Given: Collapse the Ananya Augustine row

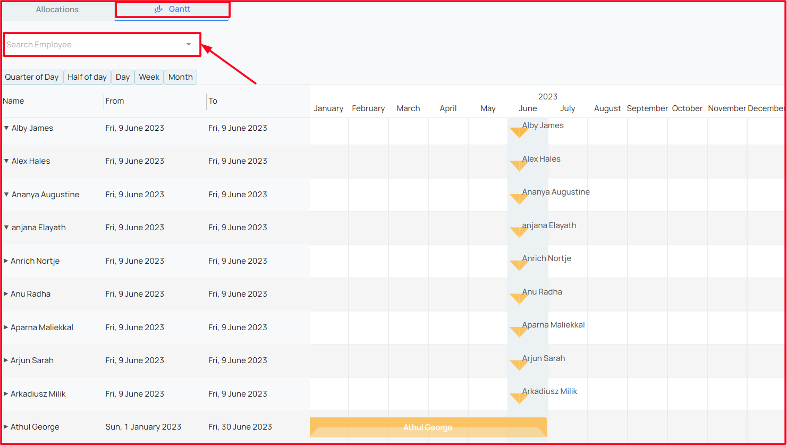Looking at the screenshot, I should 6,195.
